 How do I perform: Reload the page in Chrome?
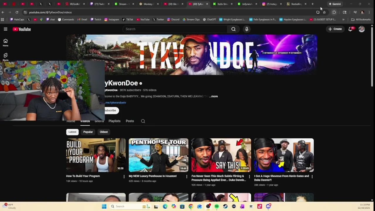[x=17, y=12]
